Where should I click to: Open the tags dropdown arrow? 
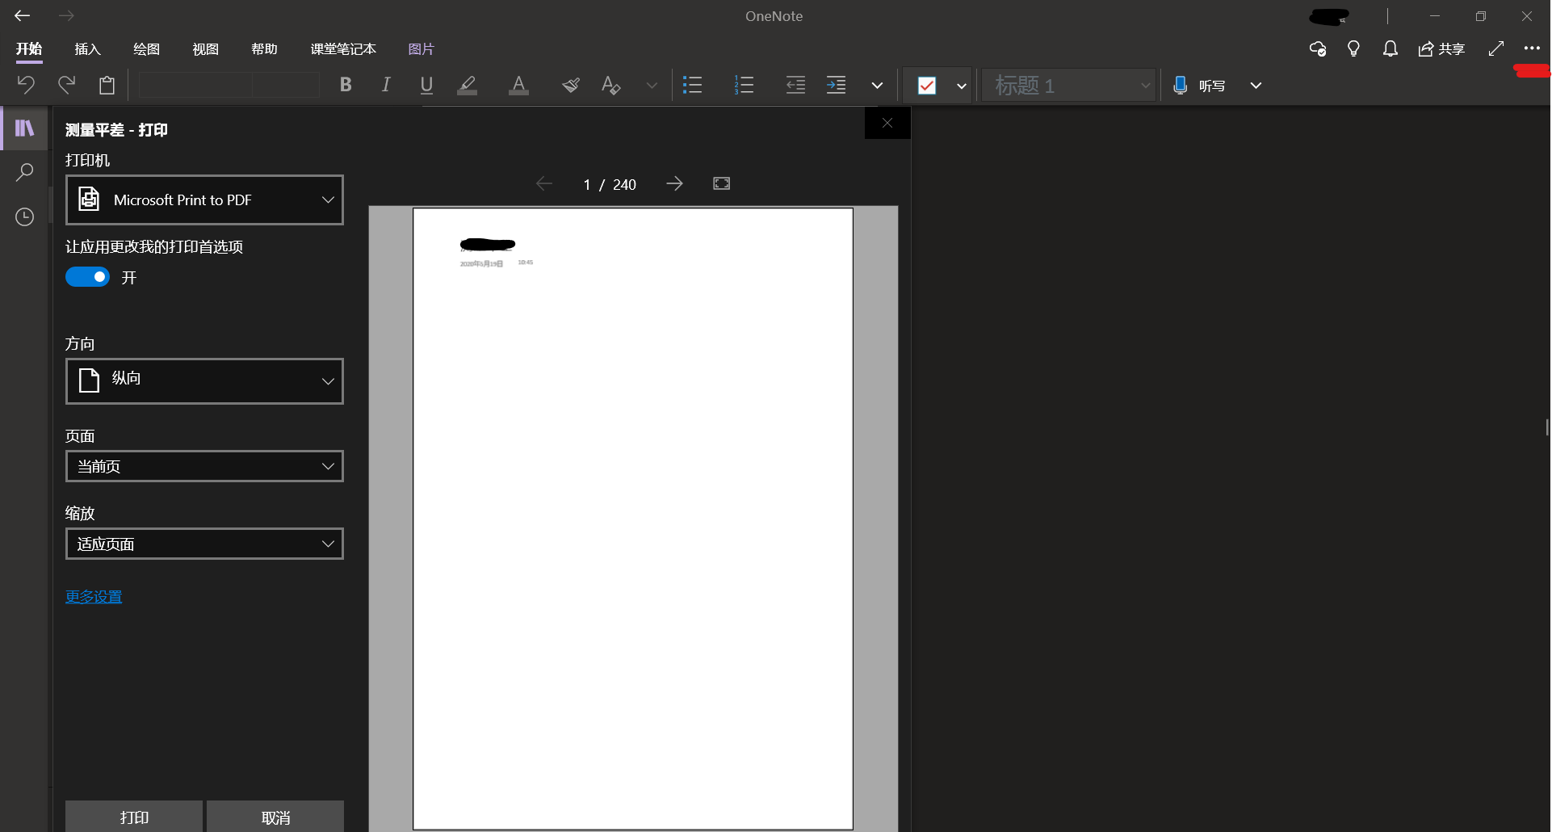click(x=961, y=85)
